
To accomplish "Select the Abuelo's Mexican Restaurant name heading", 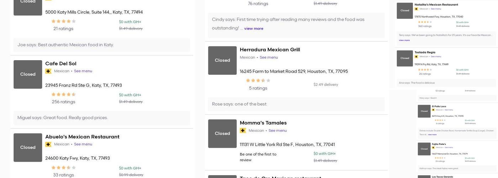I will pyautogui.click(x=82, y=137).
